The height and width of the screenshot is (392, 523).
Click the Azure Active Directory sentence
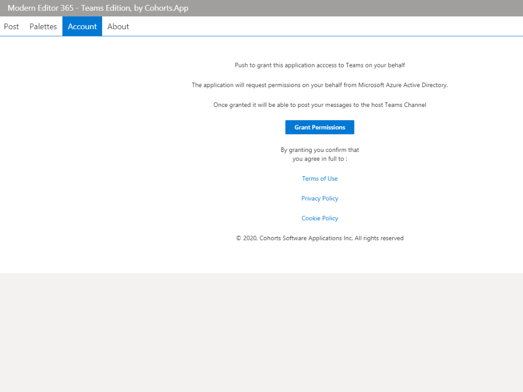tap(319, 85)
